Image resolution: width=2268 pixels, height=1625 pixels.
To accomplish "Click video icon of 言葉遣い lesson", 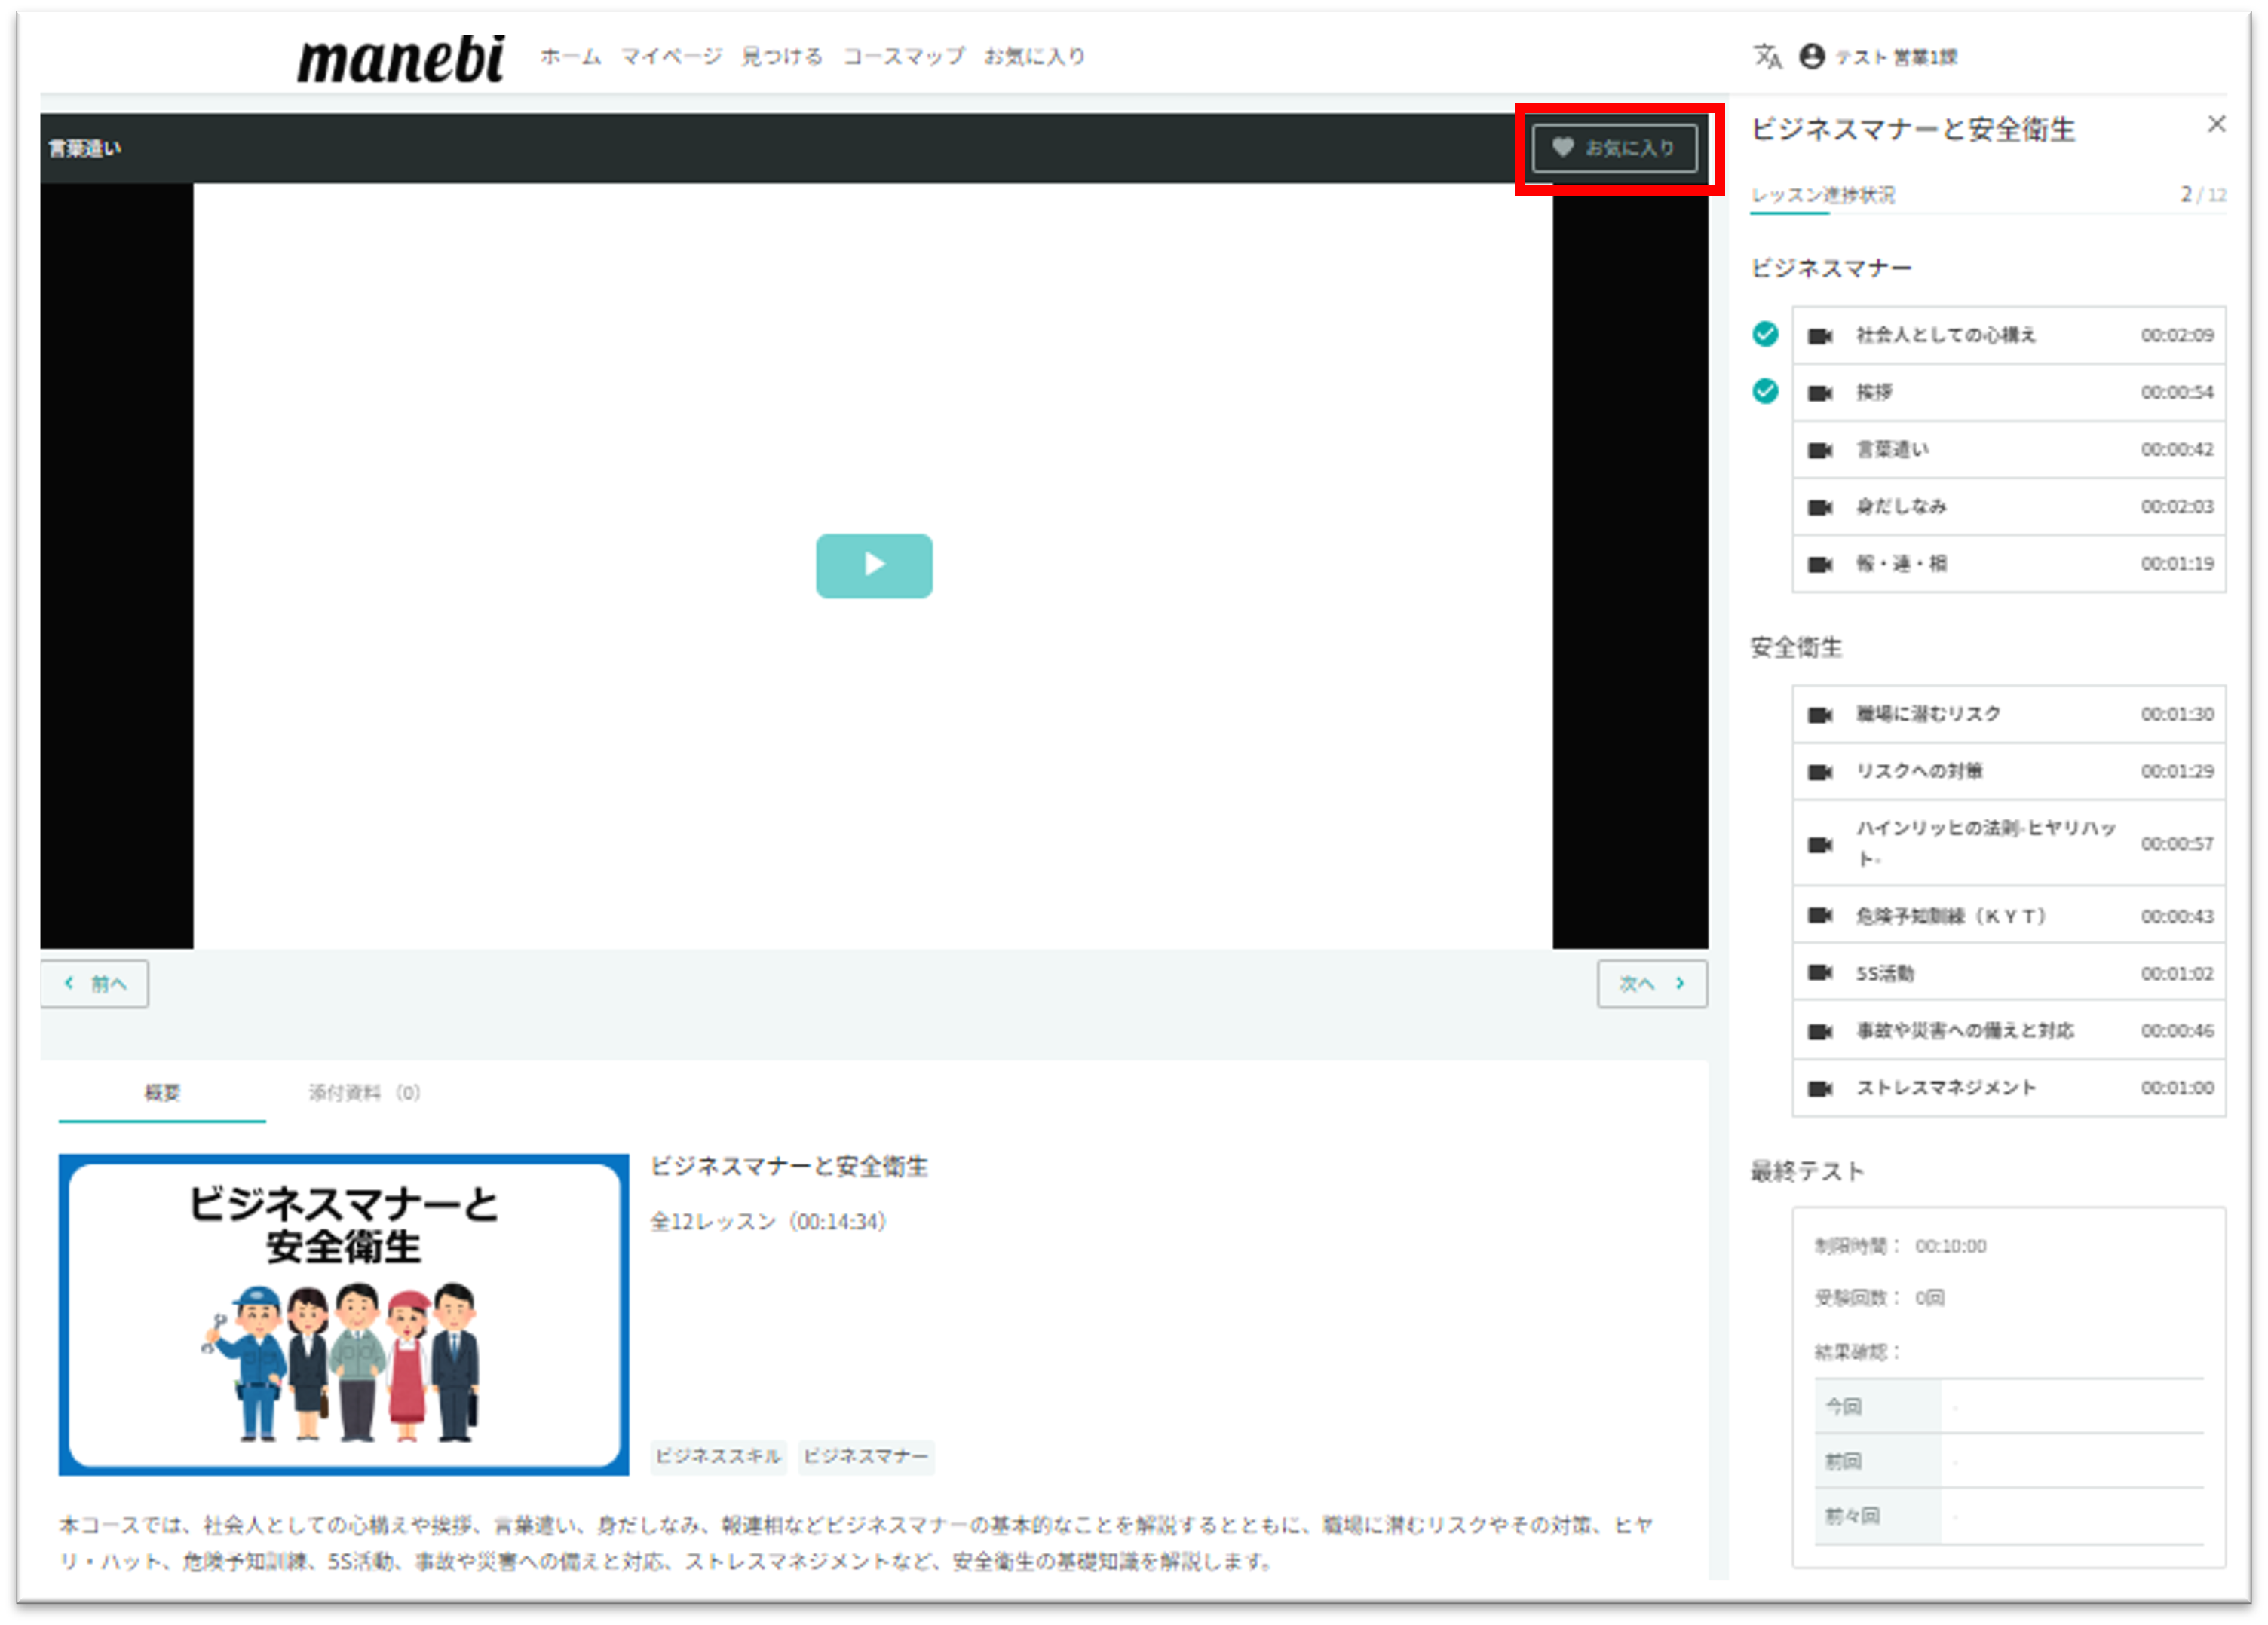I will click(x=1819, y=450).
